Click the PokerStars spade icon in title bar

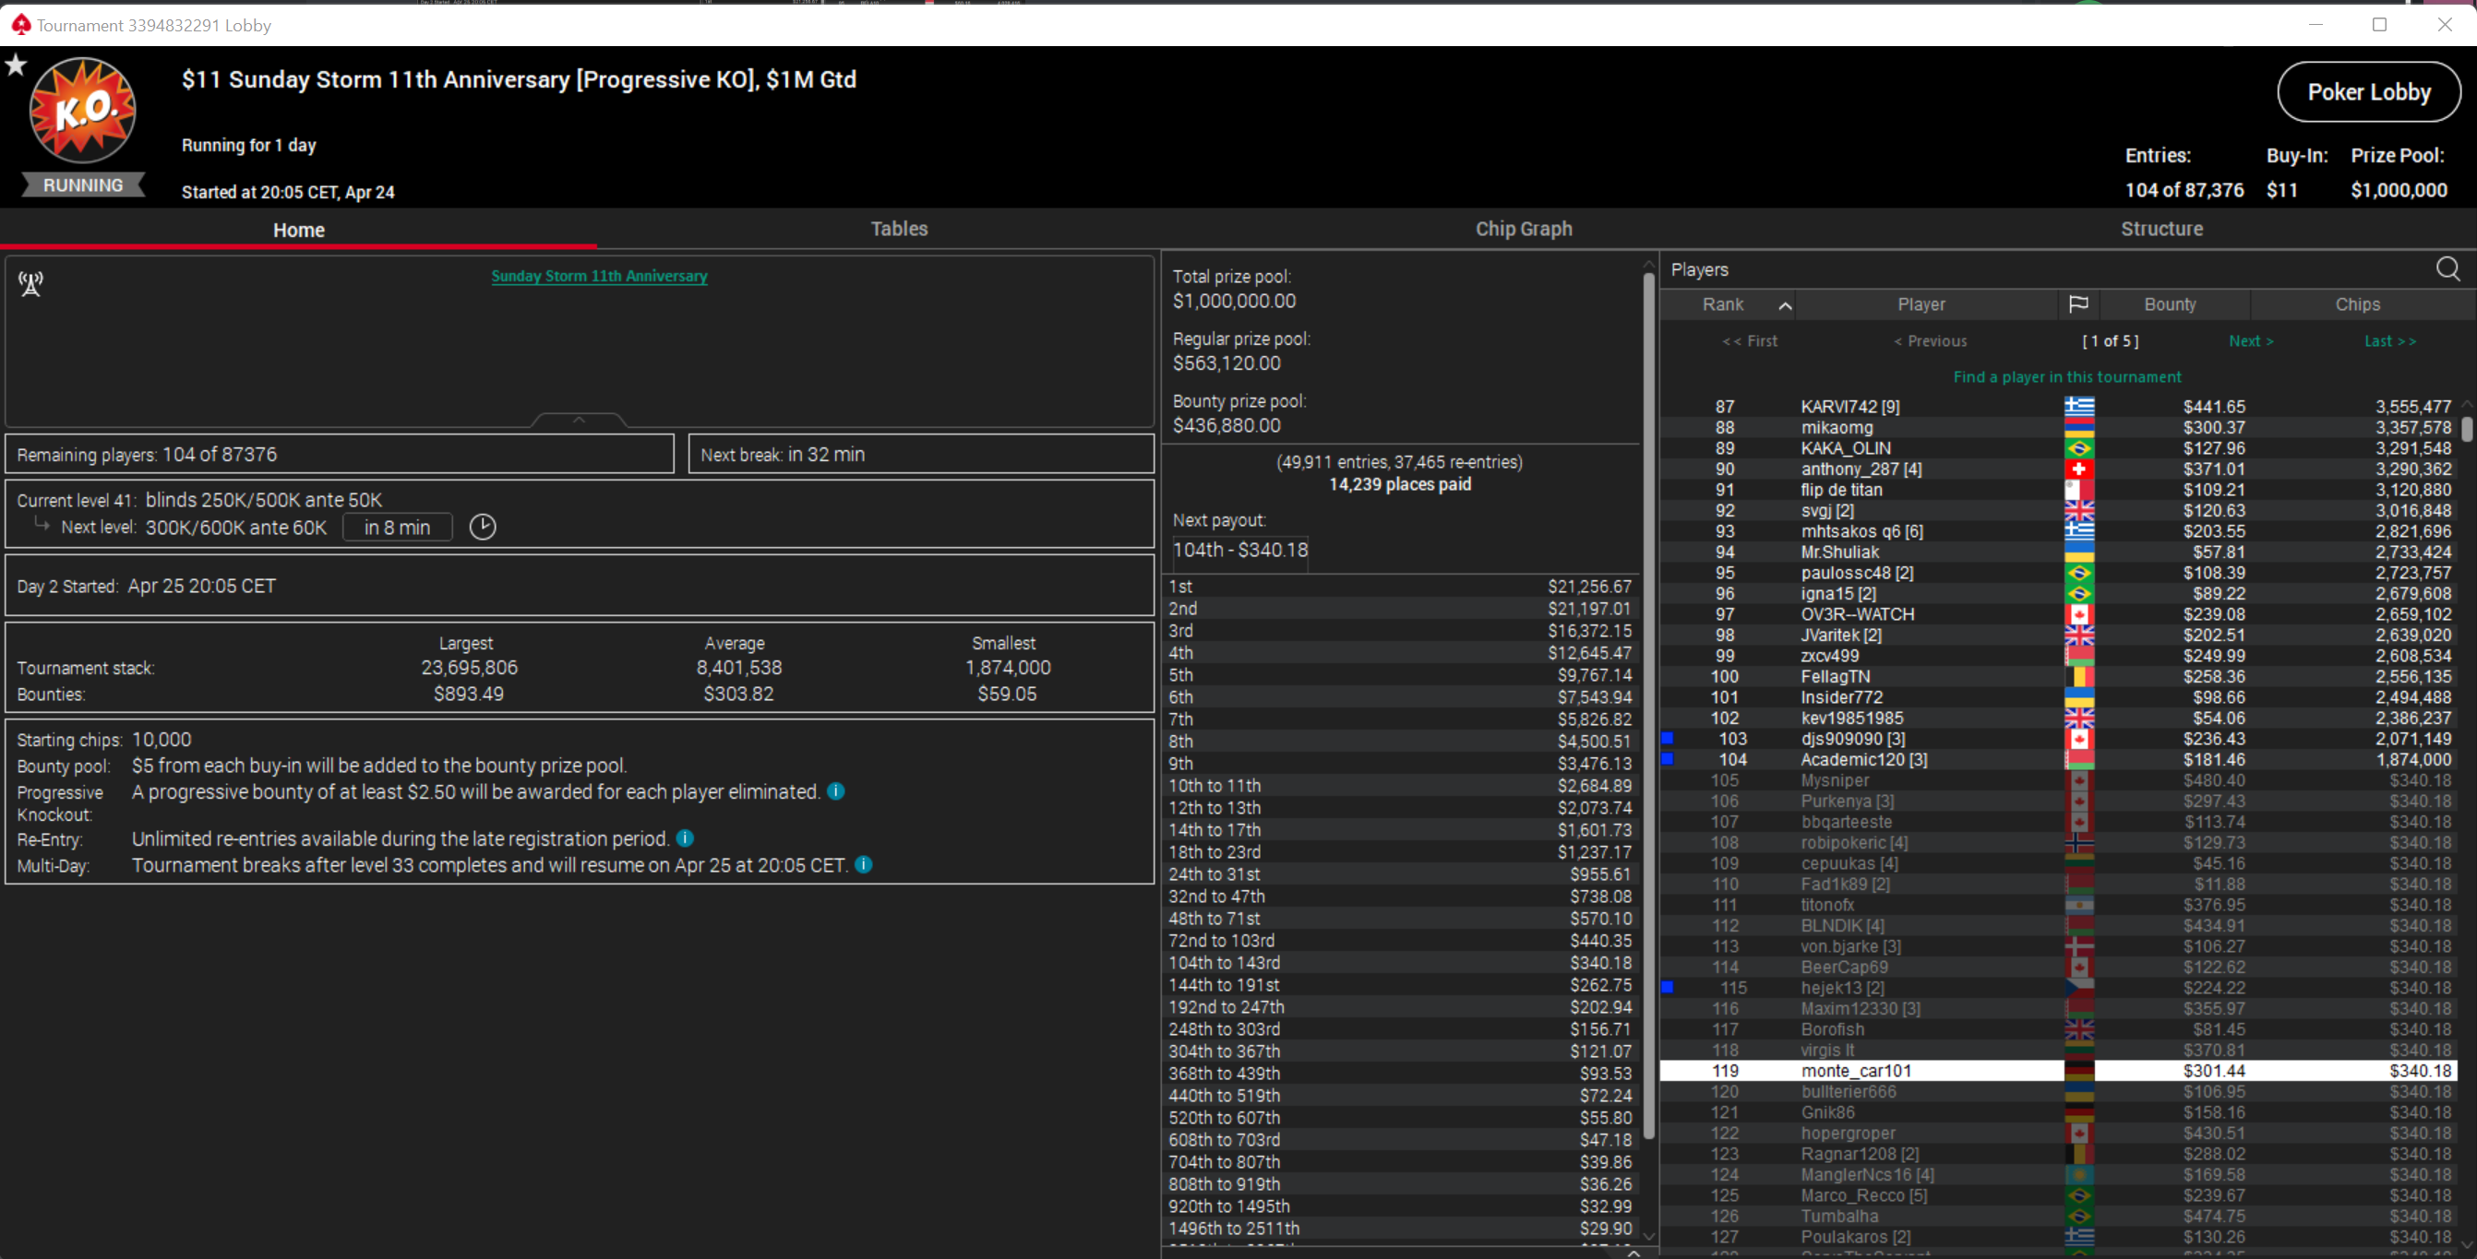(20, 24)
